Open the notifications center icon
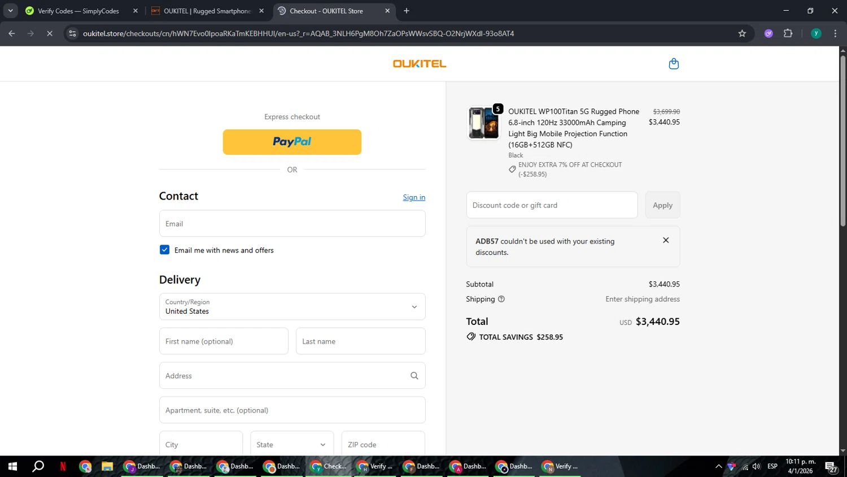The image size is (847, 477). coord(831,467)
